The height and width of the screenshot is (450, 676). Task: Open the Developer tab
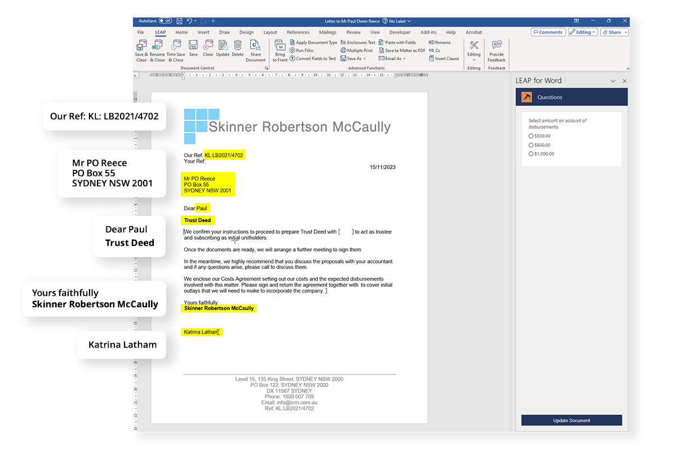[400, 33]
